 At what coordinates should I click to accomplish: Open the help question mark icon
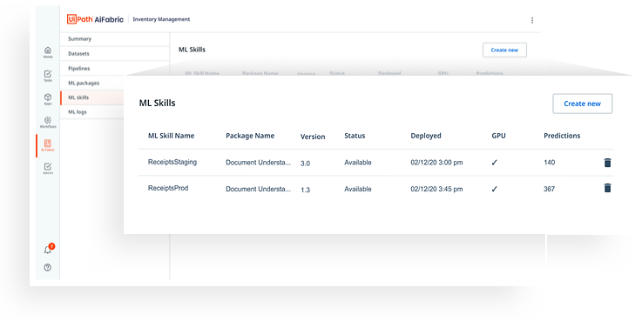point(48,267)
